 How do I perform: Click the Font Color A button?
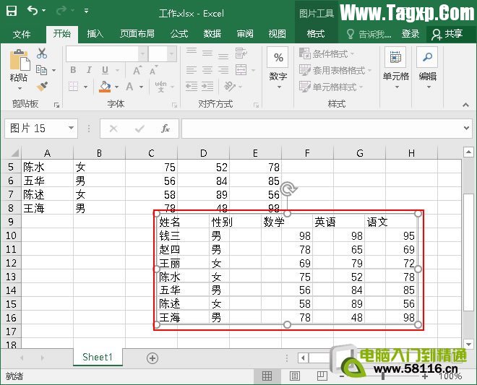pos(130,87)
